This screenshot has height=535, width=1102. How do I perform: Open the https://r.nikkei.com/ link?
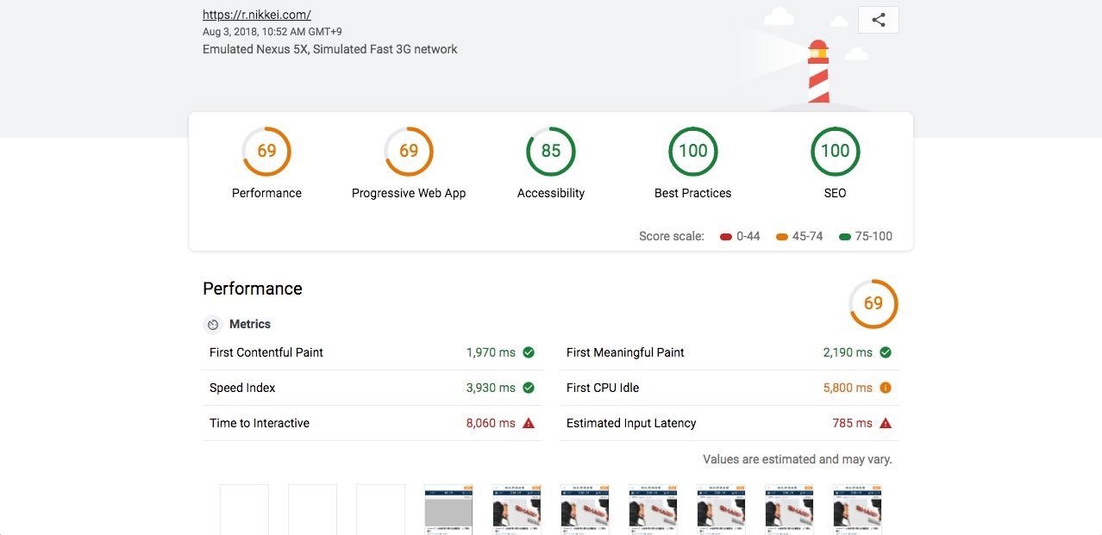coord(257,15)
